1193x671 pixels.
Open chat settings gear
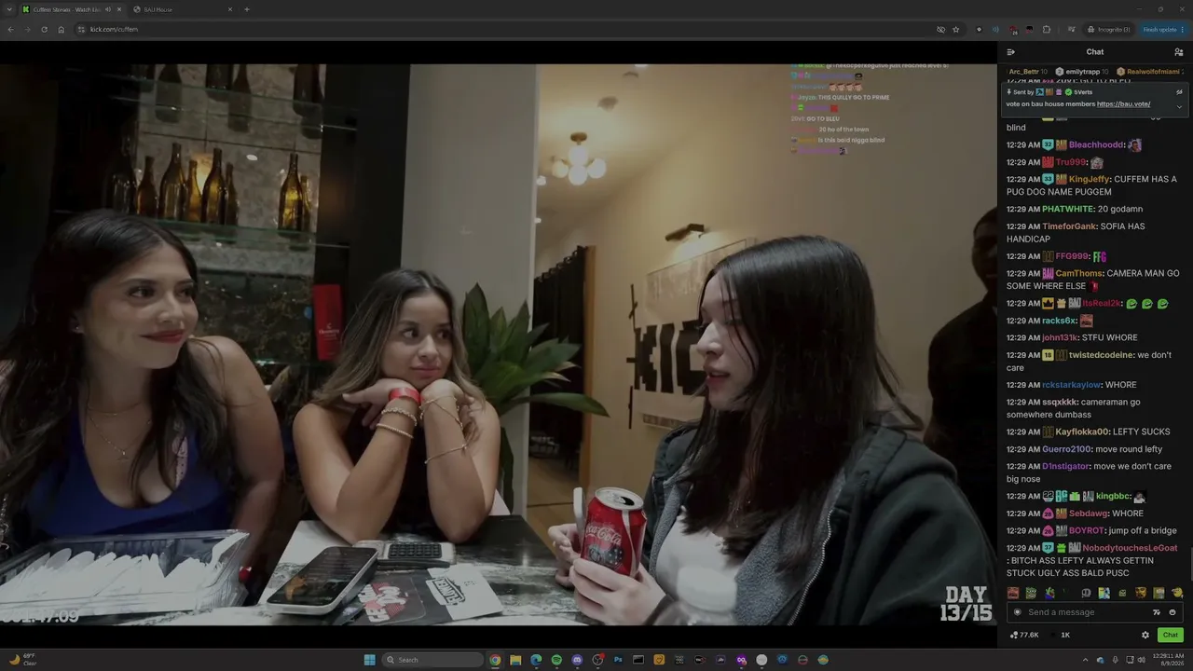tap(1145, 635)
